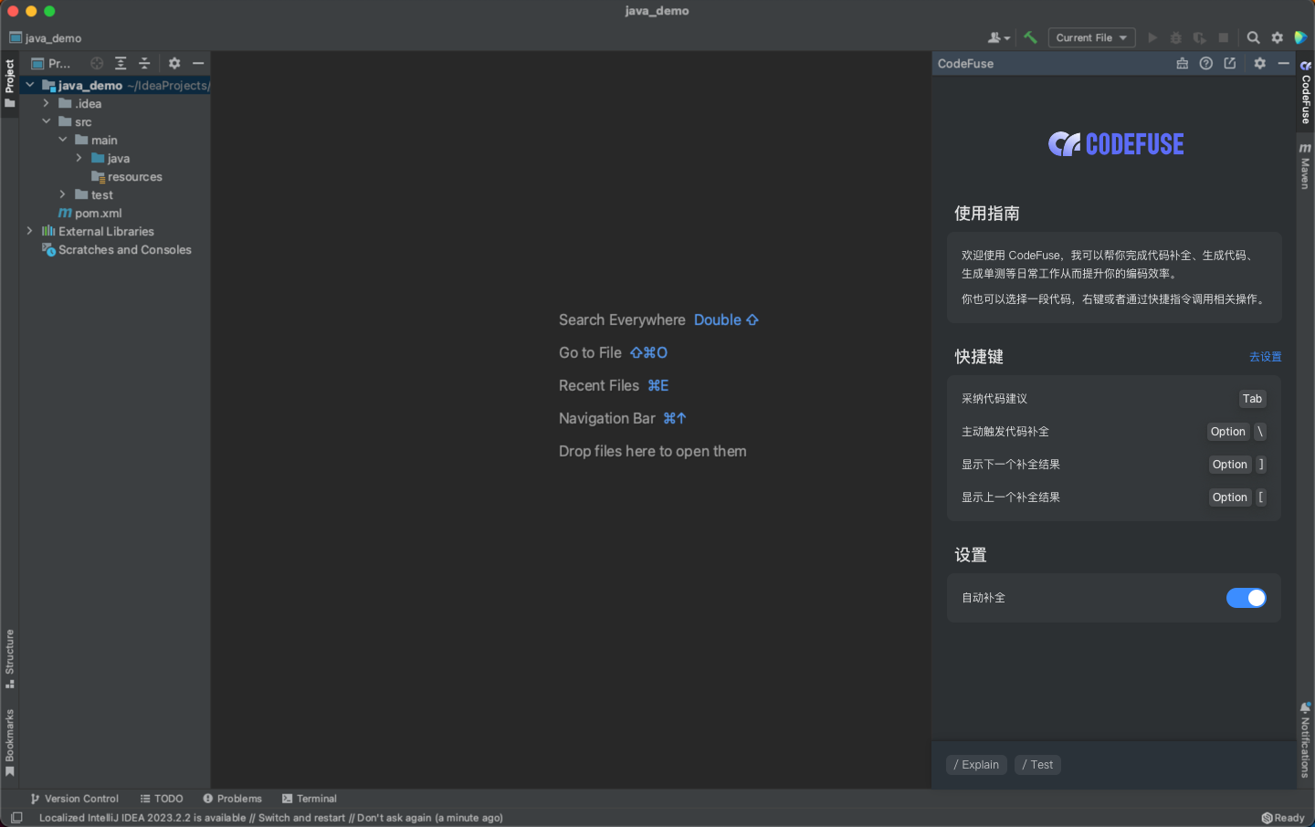
Task: Click Search Everywhere hint in editor area
Action: click(658, 319)
